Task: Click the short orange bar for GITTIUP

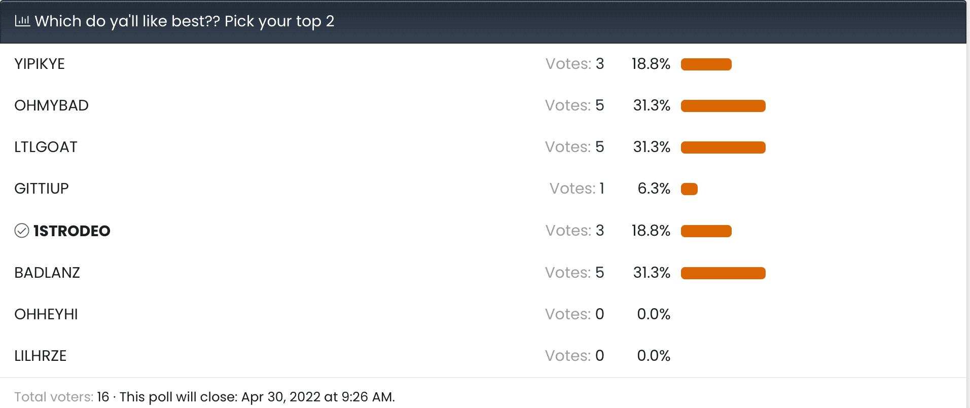Action: pyautogui.click(x=689, y=189)
